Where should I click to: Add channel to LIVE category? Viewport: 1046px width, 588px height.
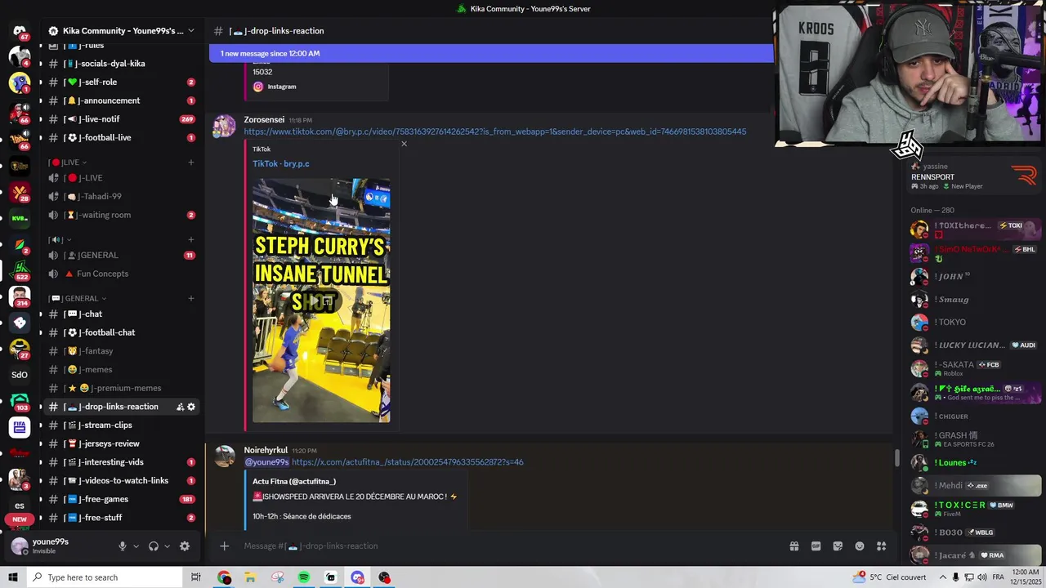pyautogui.click(x=191, y=163)
